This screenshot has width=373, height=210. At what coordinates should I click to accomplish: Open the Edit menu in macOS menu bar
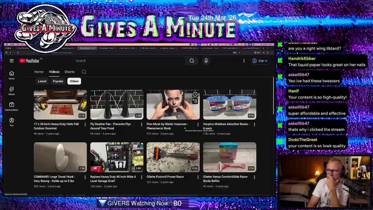[x=22, y=44]
